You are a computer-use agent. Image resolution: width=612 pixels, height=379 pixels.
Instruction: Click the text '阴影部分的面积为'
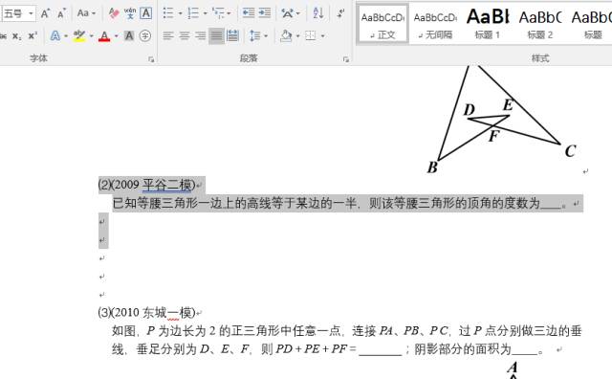[x=463, y=349]
